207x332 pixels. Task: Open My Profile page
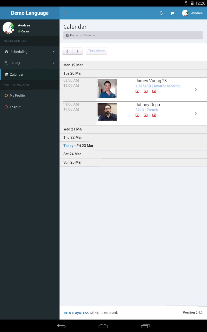click(30, 95)
